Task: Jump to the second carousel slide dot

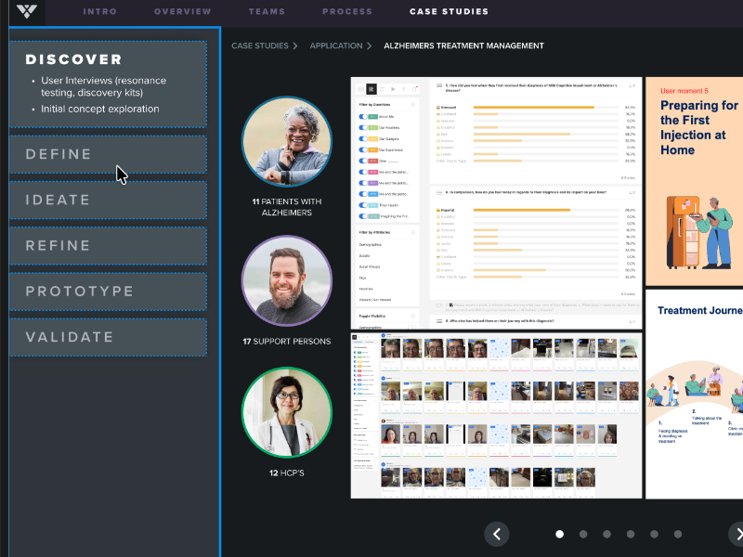Action: (x=583, y=535)
